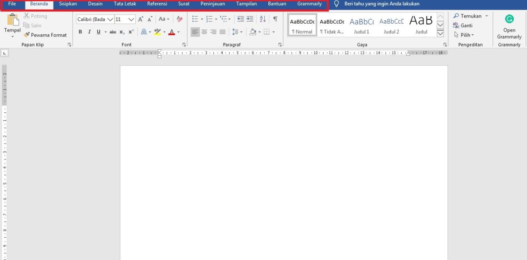Click the increase indent icon

250,19
